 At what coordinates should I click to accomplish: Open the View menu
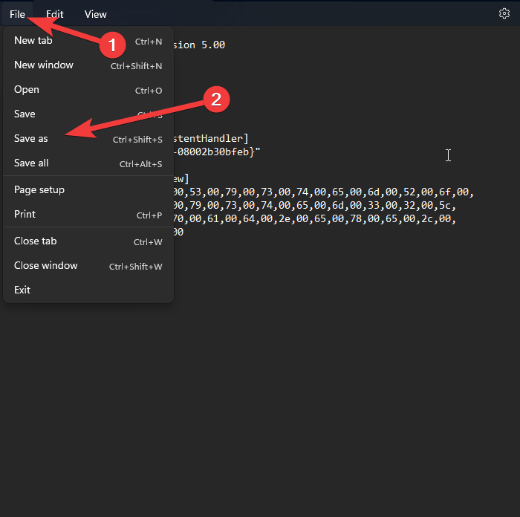pos(95,14)
